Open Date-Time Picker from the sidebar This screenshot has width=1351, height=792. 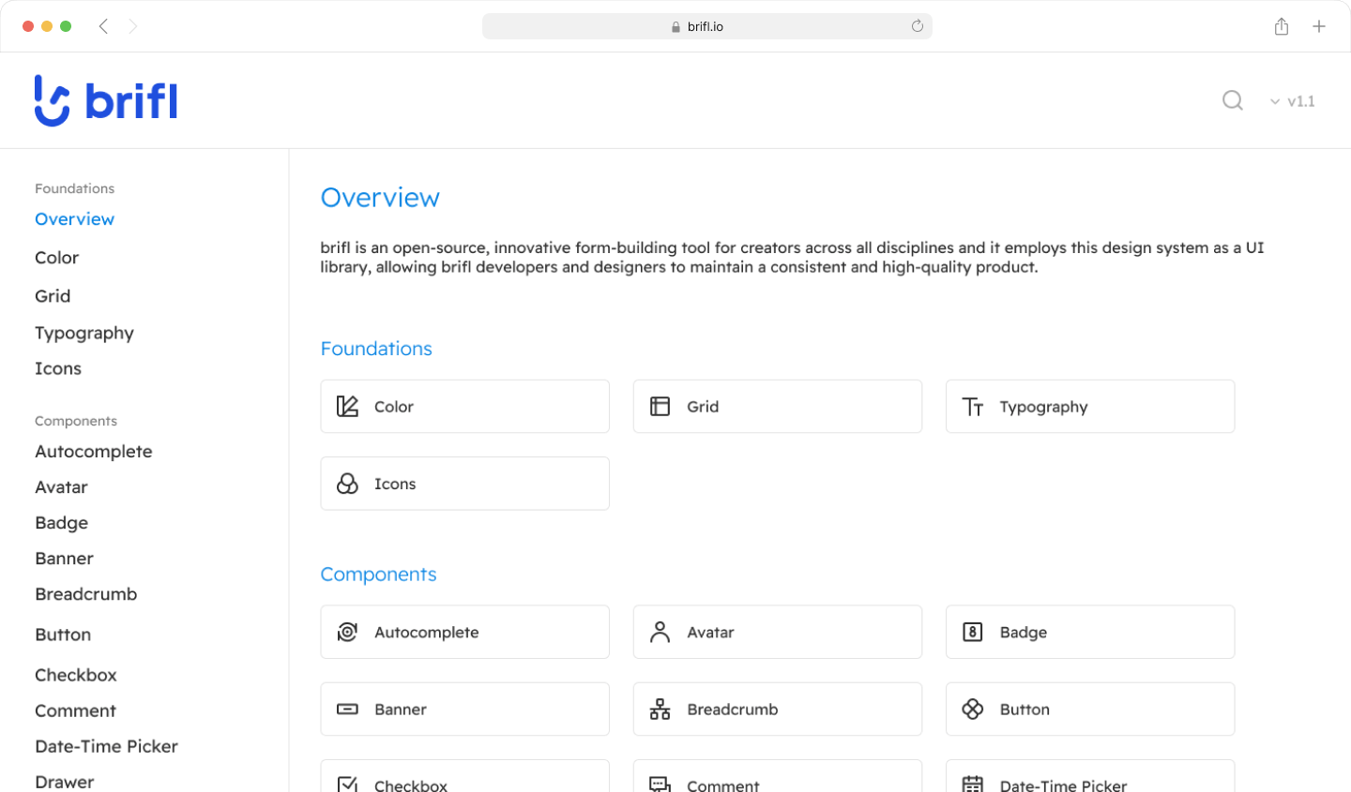click(106, 745)
